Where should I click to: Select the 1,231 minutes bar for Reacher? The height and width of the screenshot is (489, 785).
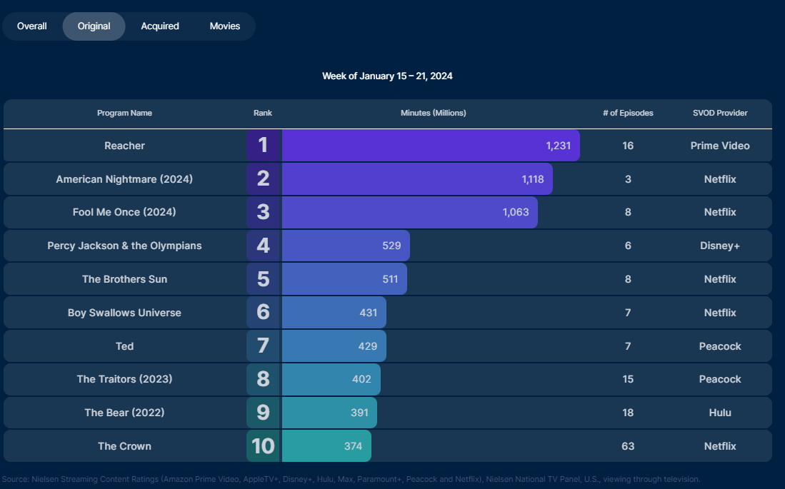tap(430, 146)
